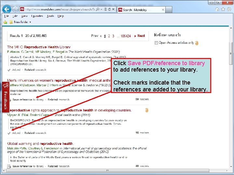
Task: Open a new blank tab
Action: pyautogui.click(x=169, y=10)
